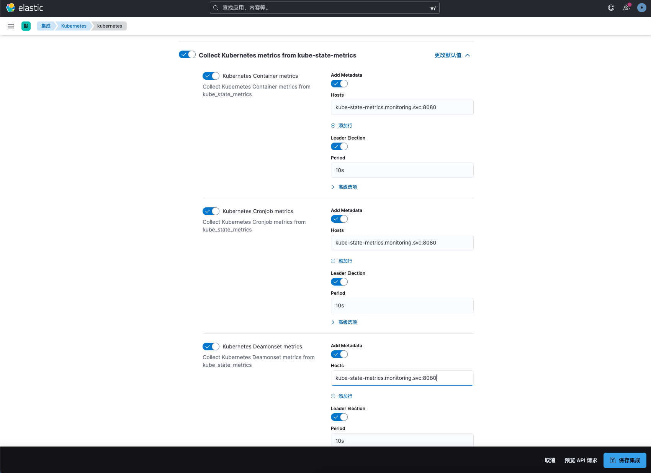Viewport: 651px width, 473px height.
Task: Toggle Container metrics Leader Election switch
Action: click(339, 146)
